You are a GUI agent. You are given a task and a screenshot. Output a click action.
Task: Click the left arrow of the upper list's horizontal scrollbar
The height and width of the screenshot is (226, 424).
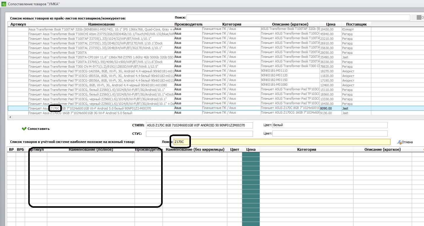point(10,117)
